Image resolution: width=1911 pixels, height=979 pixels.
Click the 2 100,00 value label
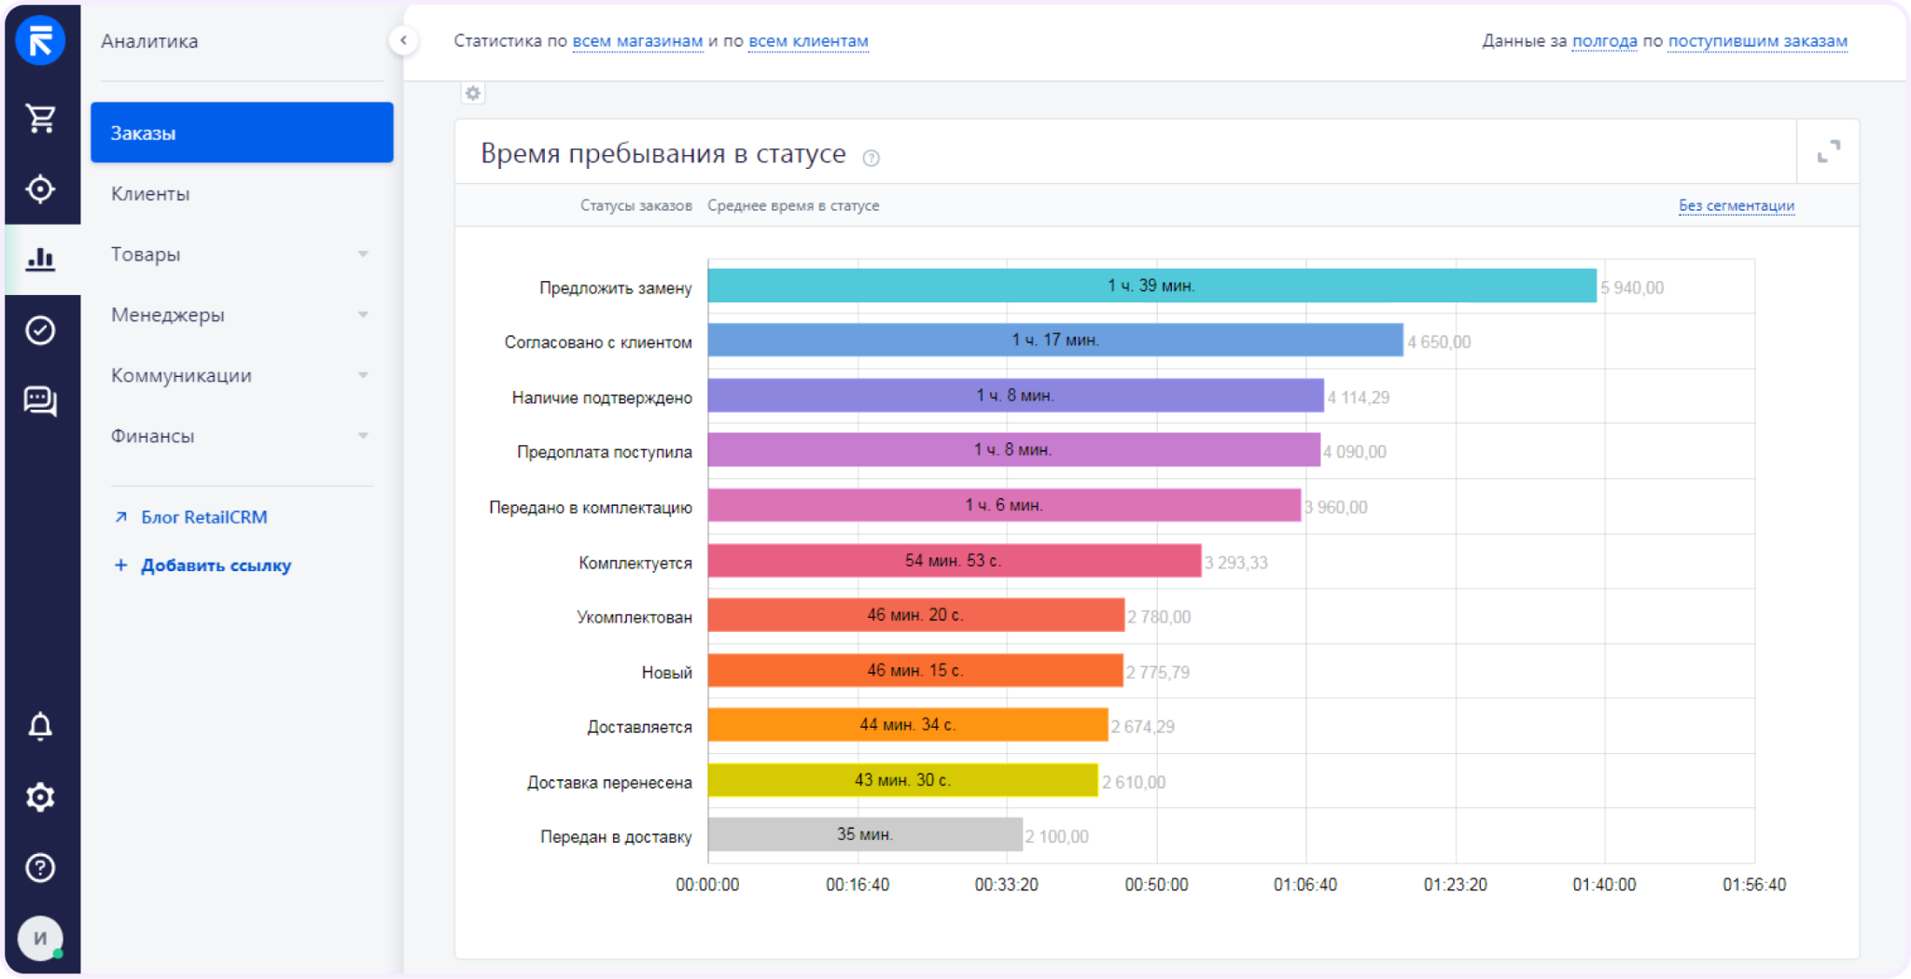pos(1057,836)
